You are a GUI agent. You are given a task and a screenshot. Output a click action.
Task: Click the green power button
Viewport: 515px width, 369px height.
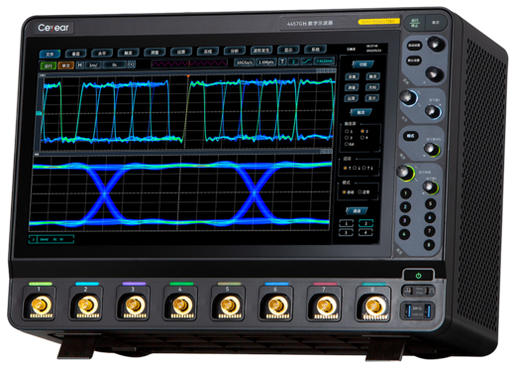(x=418, y=275)
